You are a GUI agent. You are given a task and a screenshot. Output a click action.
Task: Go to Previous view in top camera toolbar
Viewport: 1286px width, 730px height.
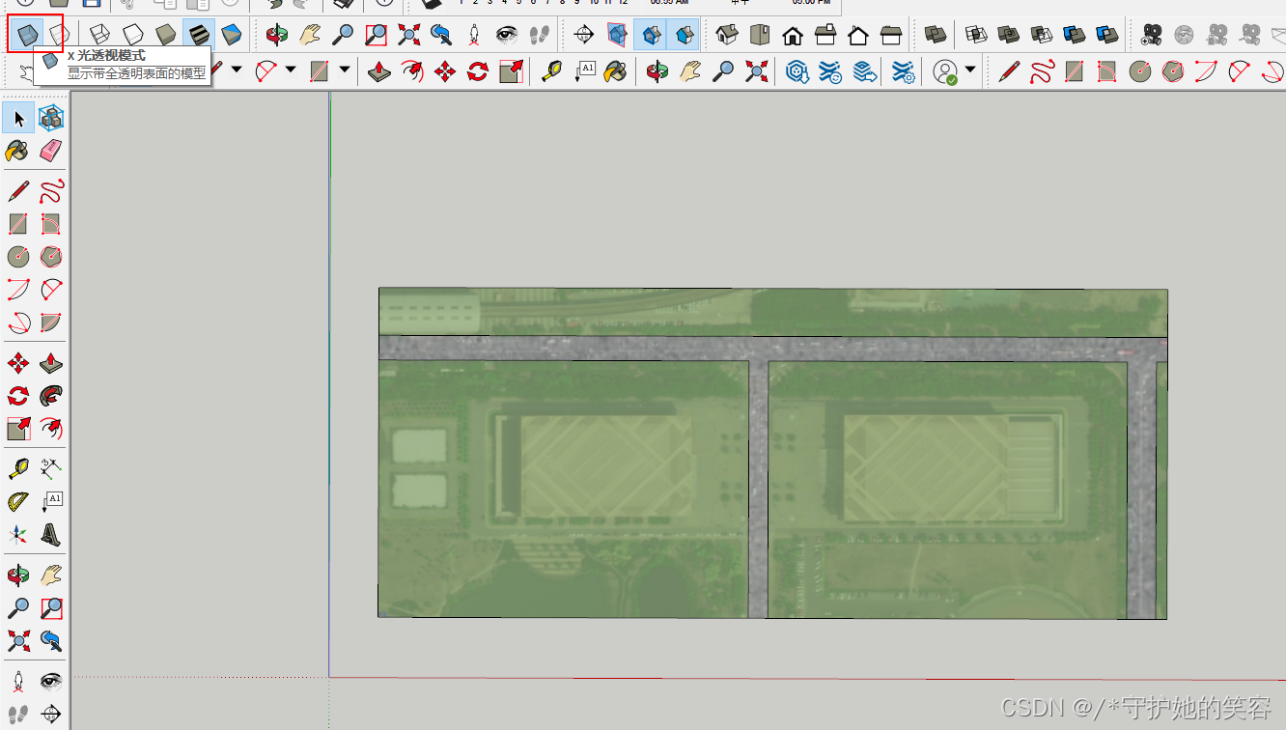(x=441, y=36)
